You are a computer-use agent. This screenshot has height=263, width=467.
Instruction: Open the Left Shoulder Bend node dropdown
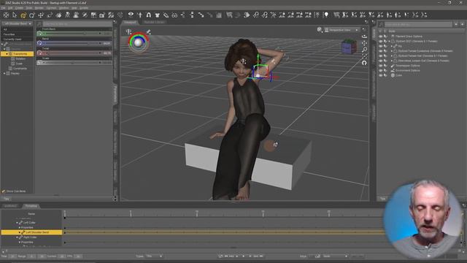tap(18, 23)
